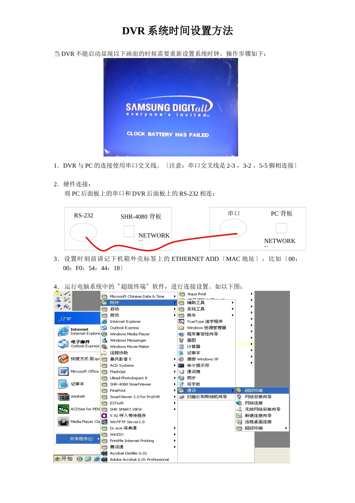Launch Media Player Classic

(79, 421)
